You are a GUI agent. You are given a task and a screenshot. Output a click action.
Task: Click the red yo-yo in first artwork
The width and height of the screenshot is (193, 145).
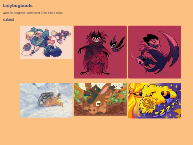point(27,48)
